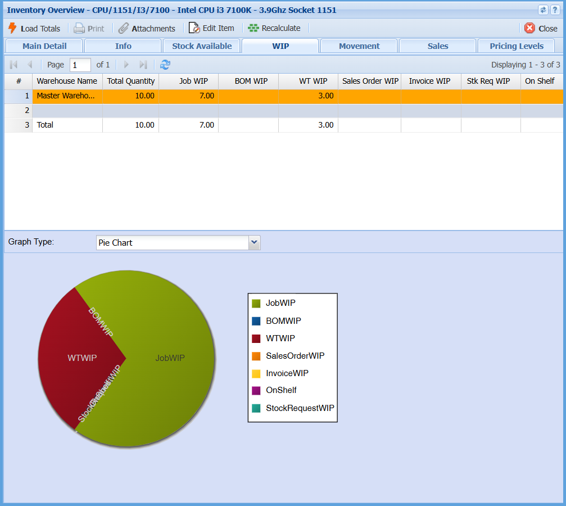The image size is (566, 506).
Task: Click the Attachments paperclip icon
Action: click(x=124, y=28)
